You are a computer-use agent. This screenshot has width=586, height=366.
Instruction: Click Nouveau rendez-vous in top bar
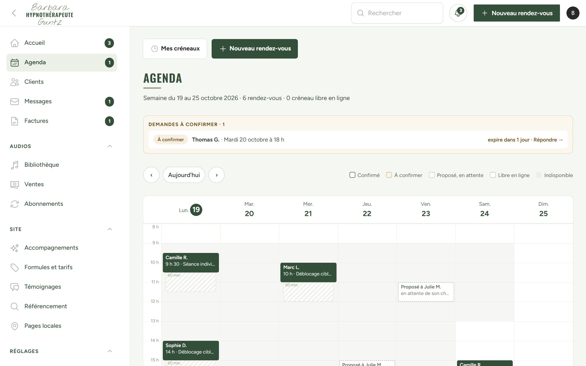click(517, 13)
